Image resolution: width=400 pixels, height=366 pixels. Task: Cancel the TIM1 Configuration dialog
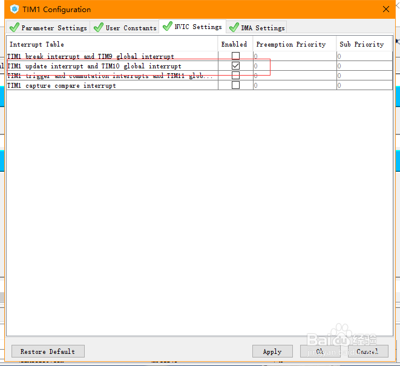point(368,351)
